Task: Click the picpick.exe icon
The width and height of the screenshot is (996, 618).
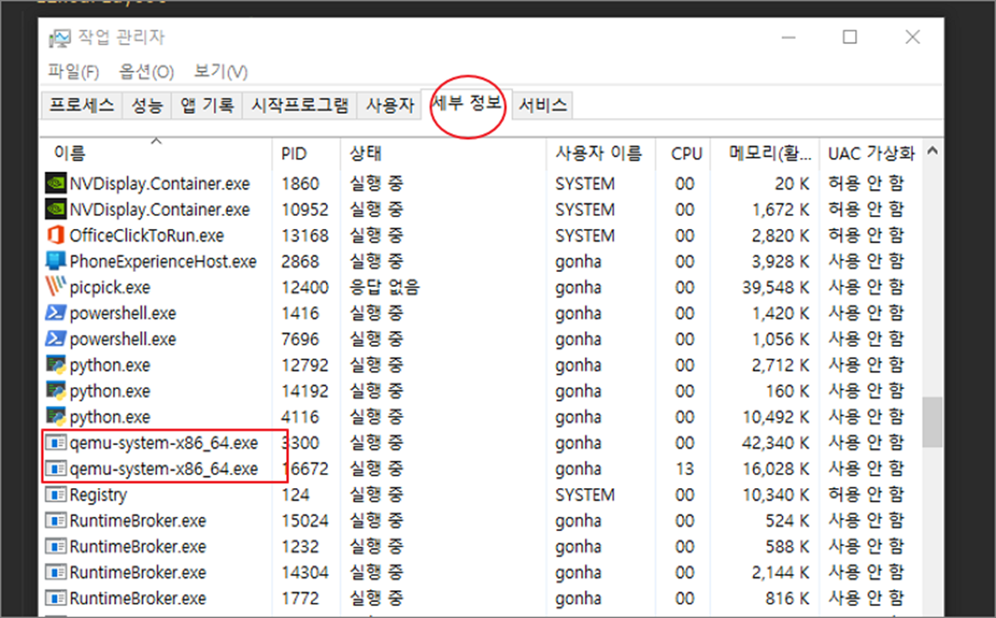Action: pos(55,287)
